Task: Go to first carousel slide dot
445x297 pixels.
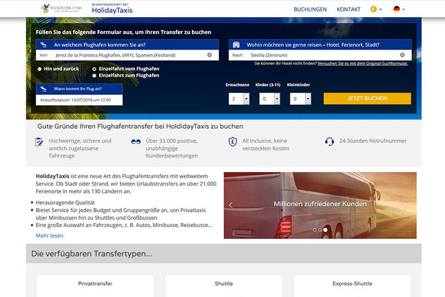Action: pos(314,230)
